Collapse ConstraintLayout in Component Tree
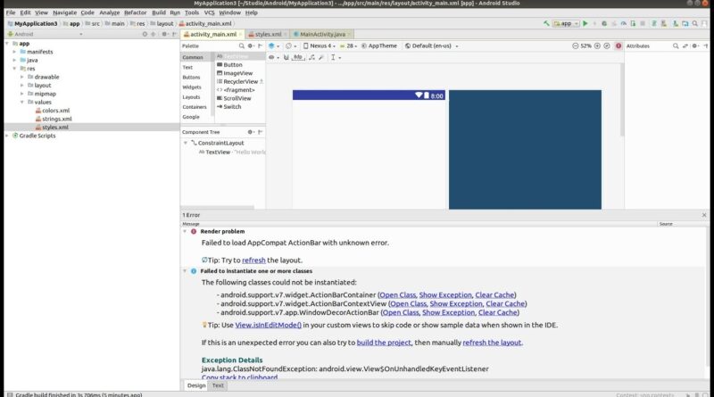714x397 pixels. pyautogui.click(x=186, y=143)
